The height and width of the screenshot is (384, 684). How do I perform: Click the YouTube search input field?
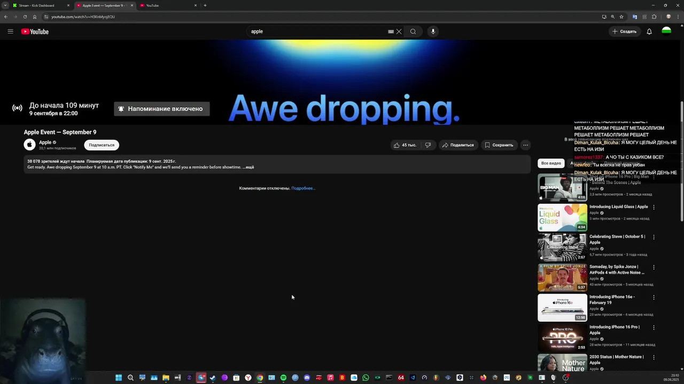coord(318,31)
